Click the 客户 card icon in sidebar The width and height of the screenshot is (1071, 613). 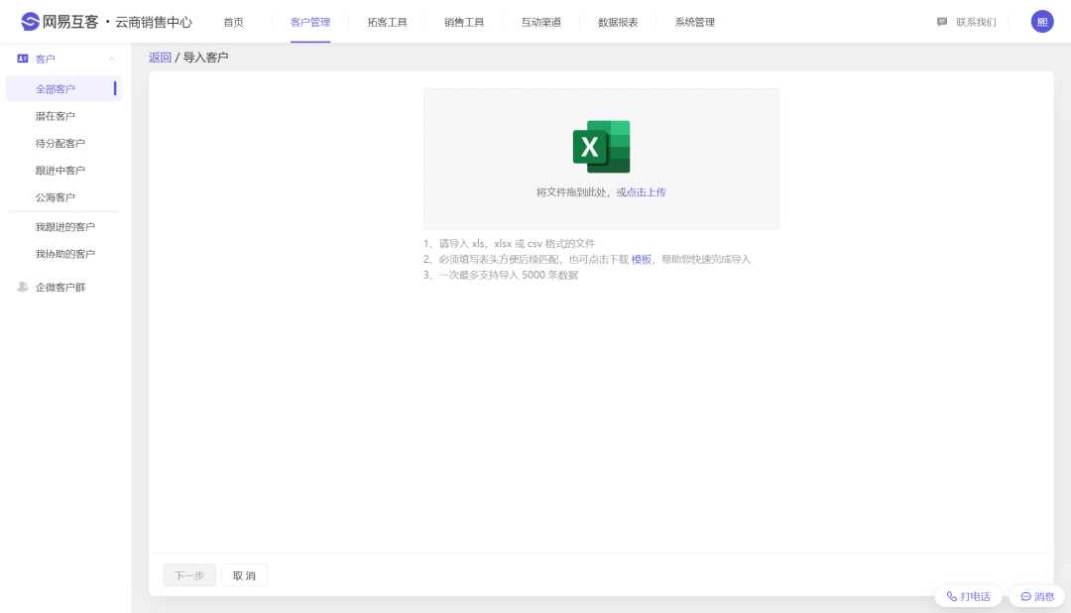click(x=23, y=59)
